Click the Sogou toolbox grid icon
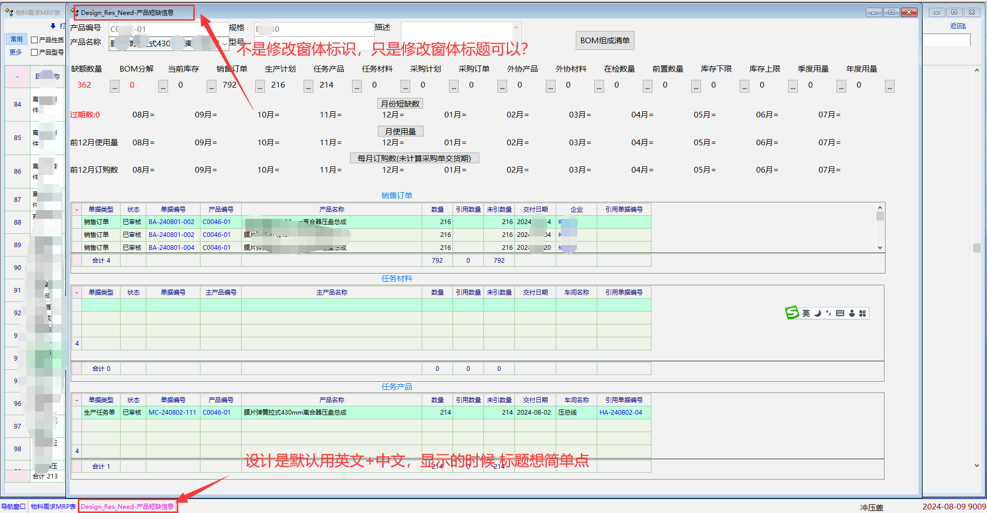The height and width of the screenshot is (513, 987). click(862, 313)
